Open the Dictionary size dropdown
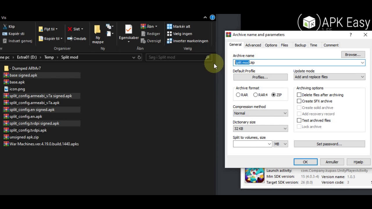The width and height of the screenshot is (372, 209). (x=260, y=129)
